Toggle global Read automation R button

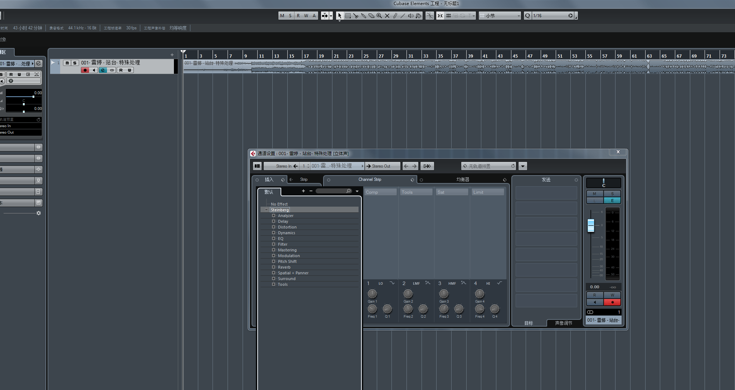point(298,16)
